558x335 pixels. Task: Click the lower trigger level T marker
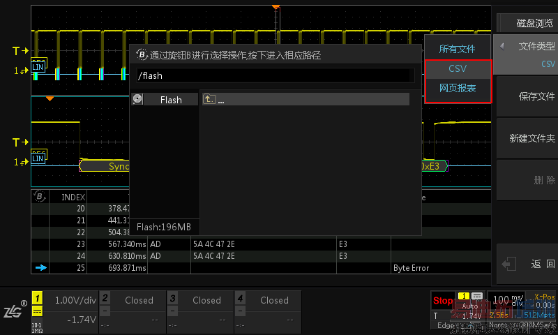(20, 143)
